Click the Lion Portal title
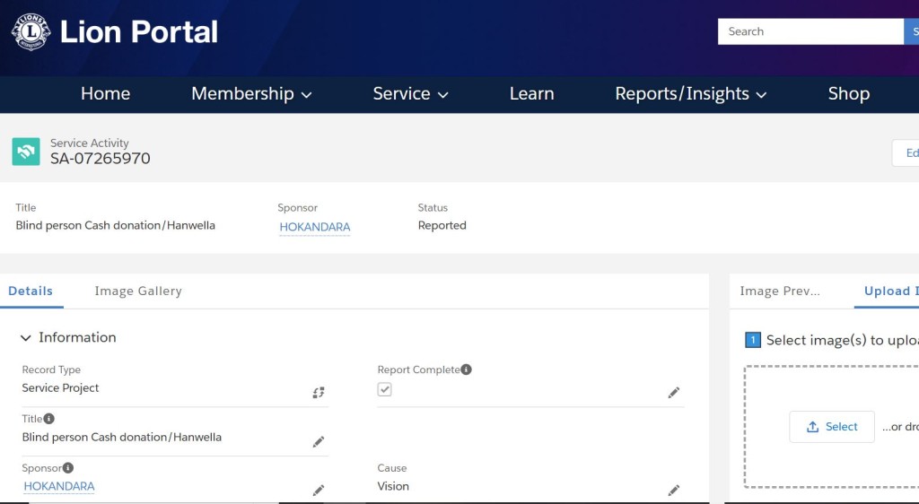The height and width of the screenshot is (504, 919). click(139, 31)
